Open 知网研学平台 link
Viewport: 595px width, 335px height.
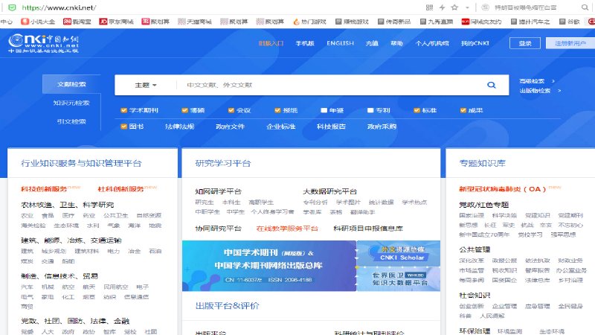(x=218, y=191)
